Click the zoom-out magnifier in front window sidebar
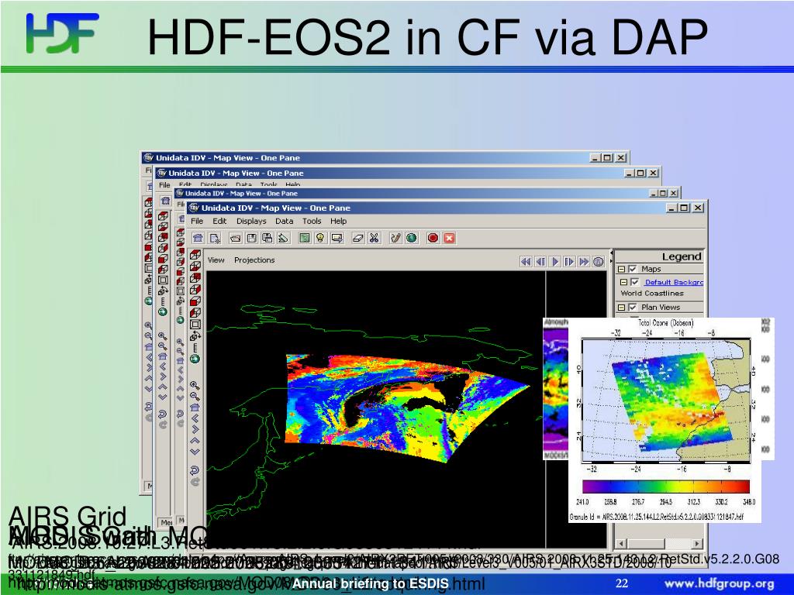Viewport: 794px width, 595px height. pyautogui.click(x=195, y=396)
